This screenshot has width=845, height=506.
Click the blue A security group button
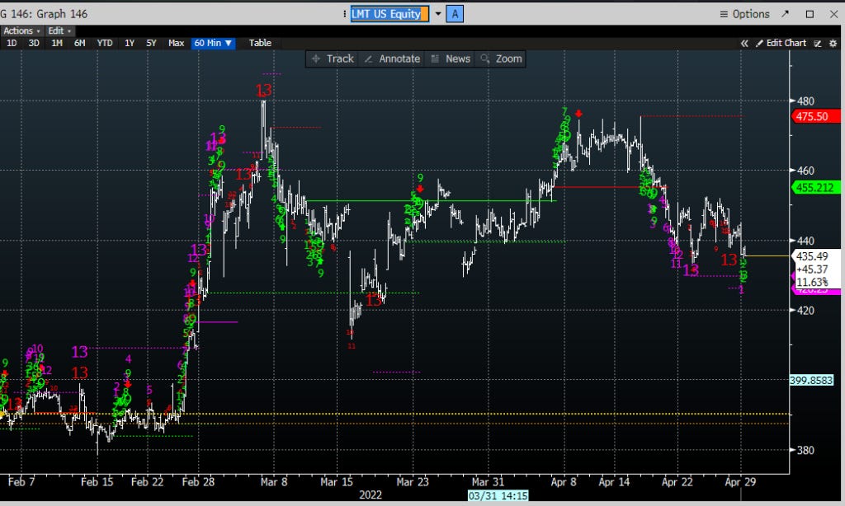click(x=455, y=14)
